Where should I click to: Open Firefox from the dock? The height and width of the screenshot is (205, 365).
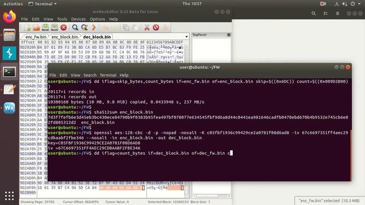click(9, 17)
